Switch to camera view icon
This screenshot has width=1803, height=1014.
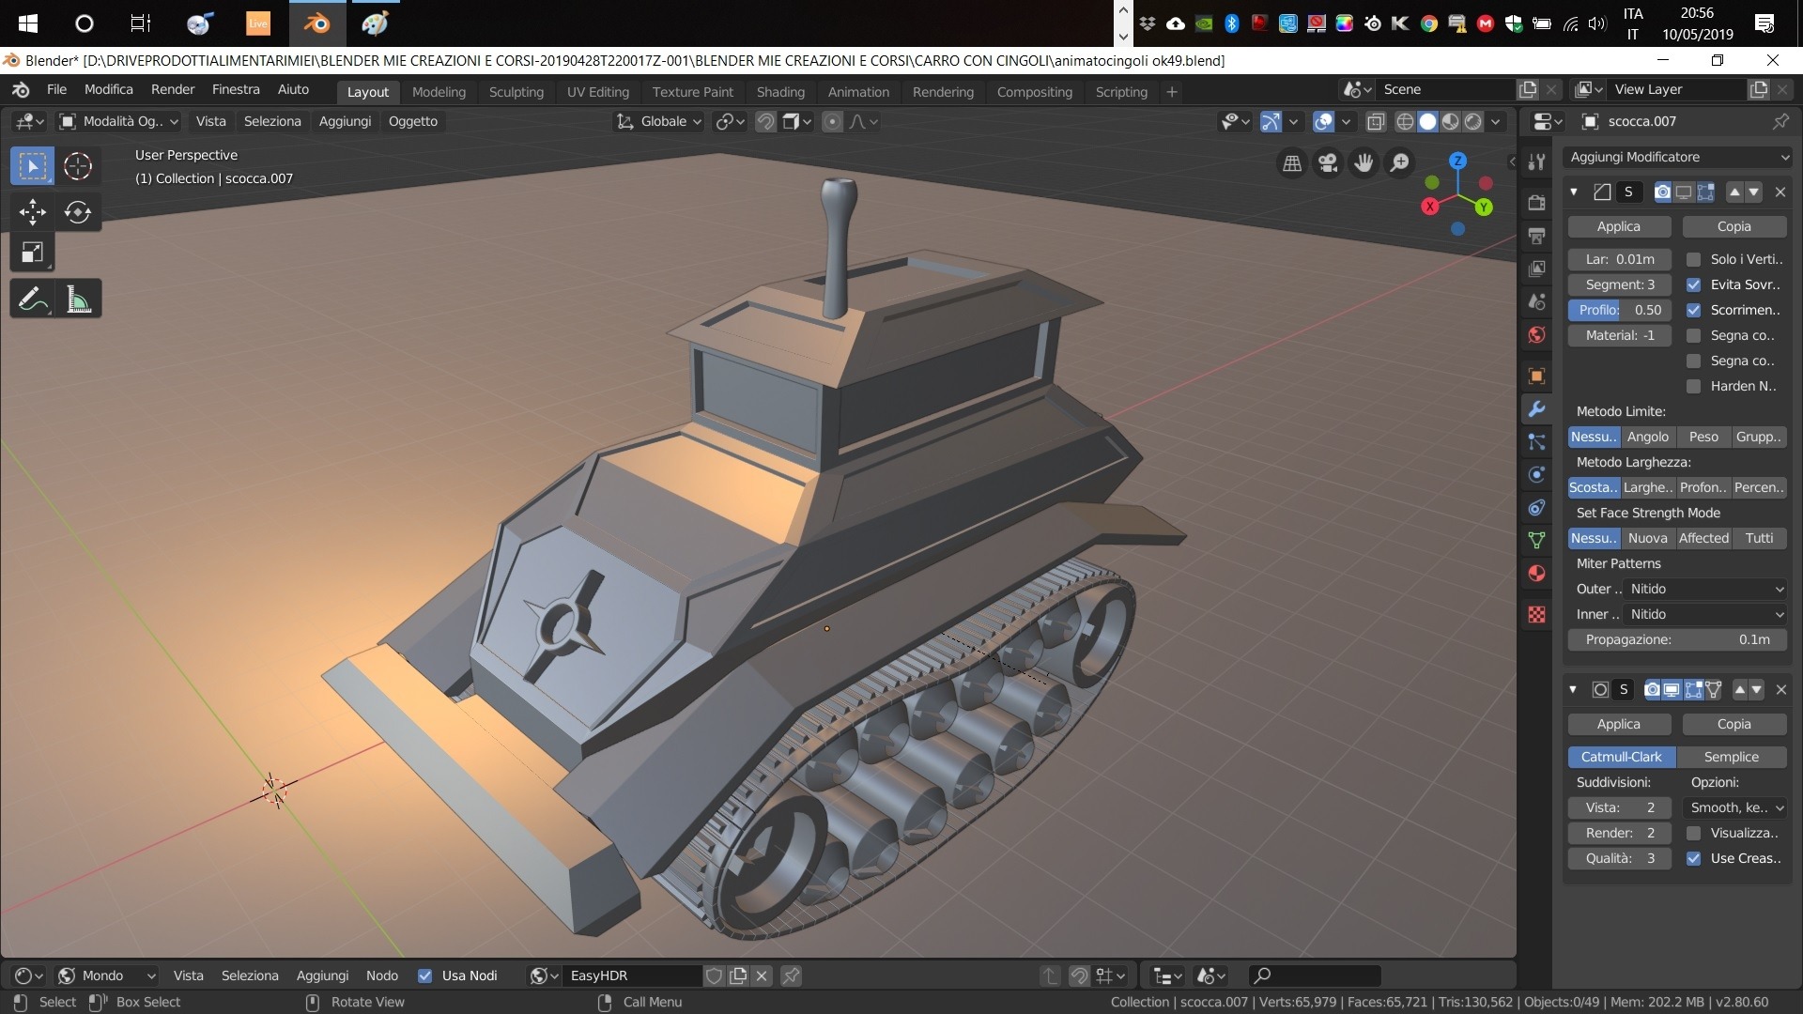1328,163
